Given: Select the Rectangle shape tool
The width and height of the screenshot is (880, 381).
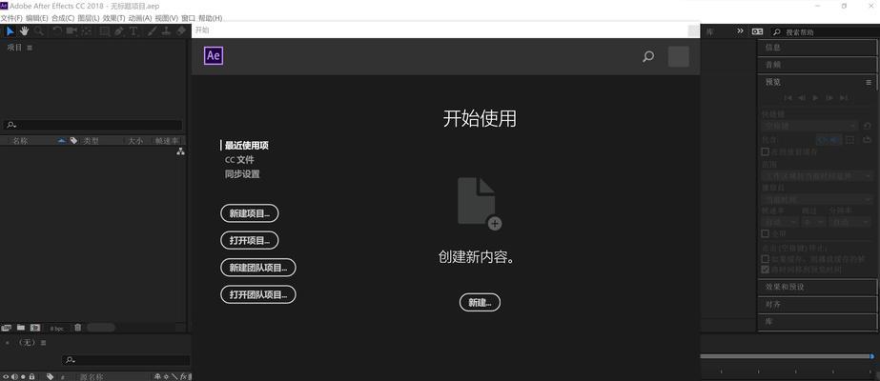Looking at the screenshot, I should (x=104, y=30).
